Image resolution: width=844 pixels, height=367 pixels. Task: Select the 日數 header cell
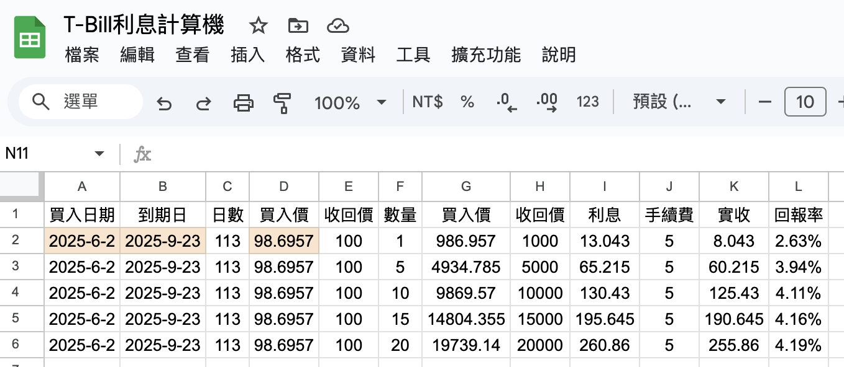point(227,214)
